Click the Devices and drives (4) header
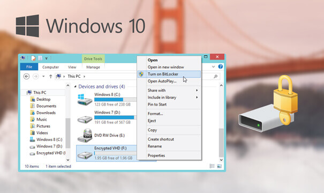Viewport: 324px width, 193px height. pyautogui.click(x=102, y=86)
